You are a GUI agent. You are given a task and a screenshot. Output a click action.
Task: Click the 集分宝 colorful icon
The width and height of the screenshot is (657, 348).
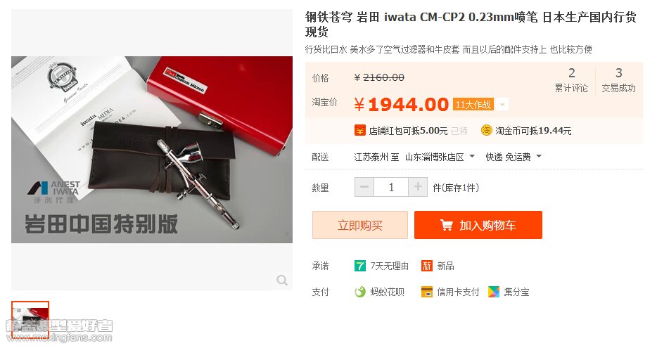point(494,292)
